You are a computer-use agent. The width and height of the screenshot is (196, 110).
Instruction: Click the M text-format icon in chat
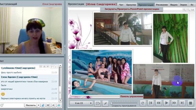[x=48, y=105]
